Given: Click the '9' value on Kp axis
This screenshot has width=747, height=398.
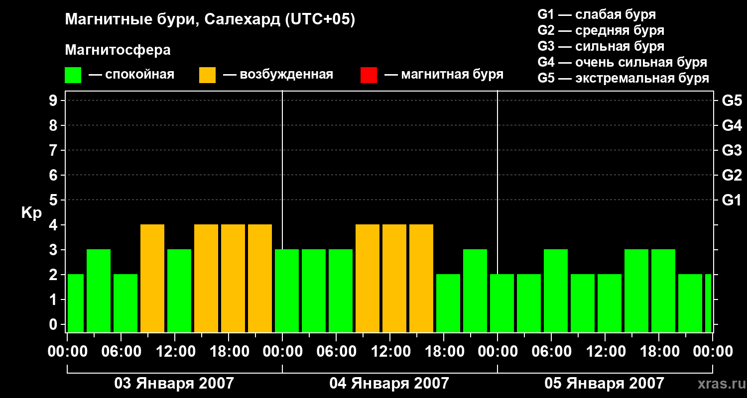Looking at the screenshot, I should pyautogui.click(x=54, y=100).
